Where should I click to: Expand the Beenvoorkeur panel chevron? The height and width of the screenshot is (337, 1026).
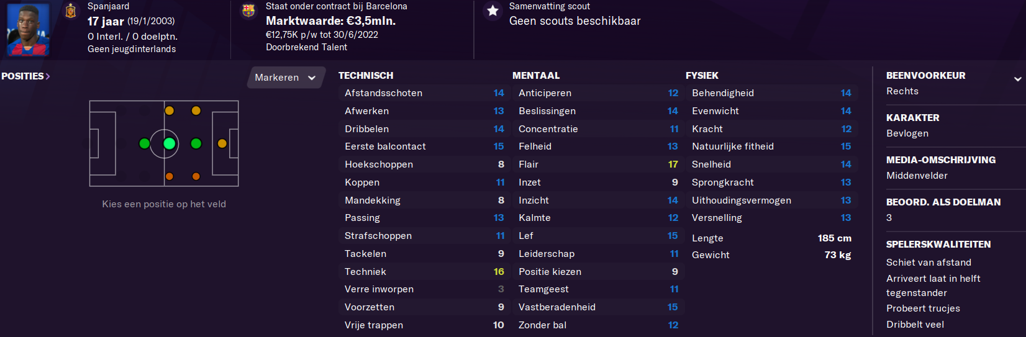1017,79
